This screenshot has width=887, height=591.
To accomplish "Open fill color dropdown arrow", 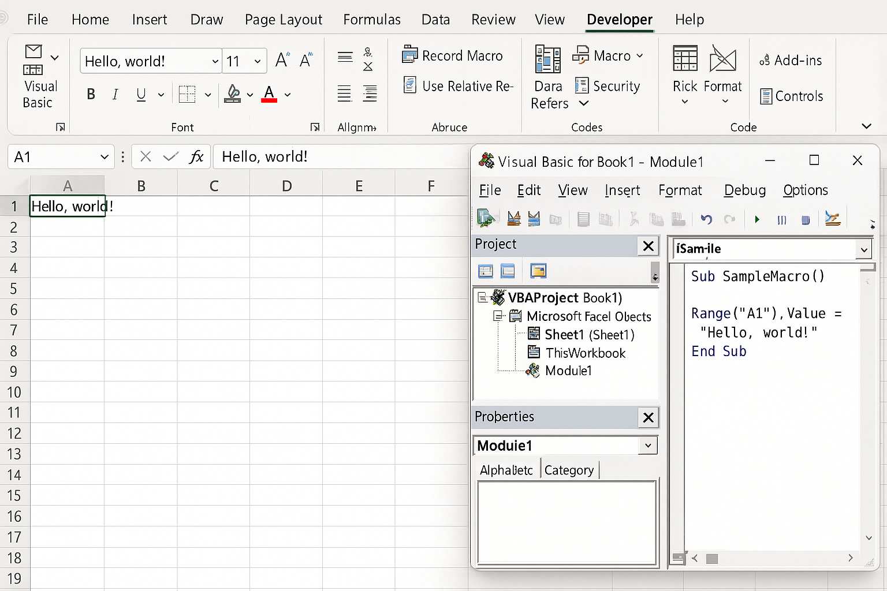I will [250, 95].
